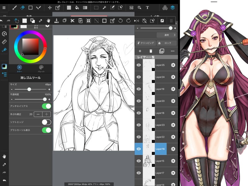
Task: Click the color wheel's square picker
Action: click(x=30, y=46)
